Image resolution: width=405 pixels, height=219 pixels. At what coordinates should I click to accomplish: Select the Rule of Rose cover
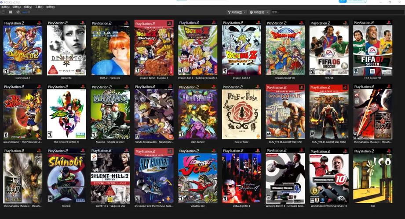[x=241, y=111]
